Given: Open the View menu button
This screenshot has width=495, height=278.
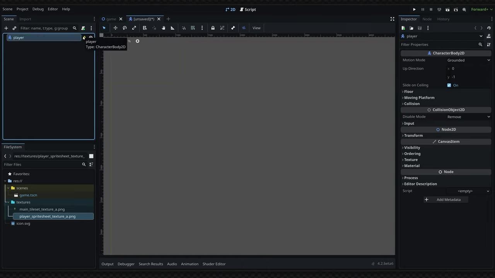Looking at the screenshot, I should point(256,28).
